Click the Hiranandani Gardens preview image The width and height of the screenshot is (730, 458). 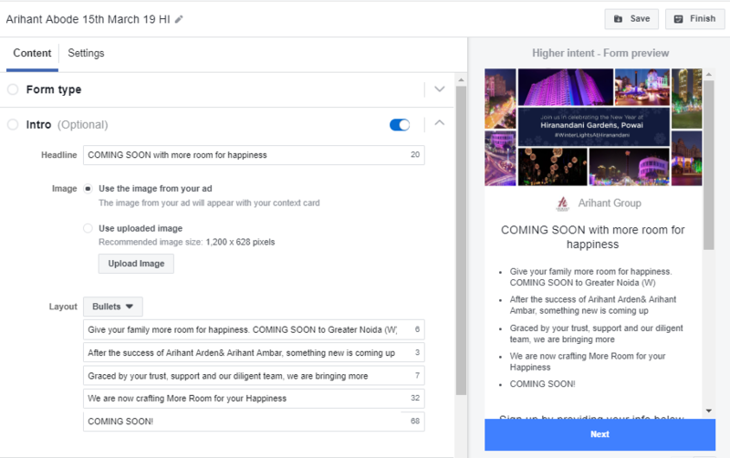(x=593, y=127)
